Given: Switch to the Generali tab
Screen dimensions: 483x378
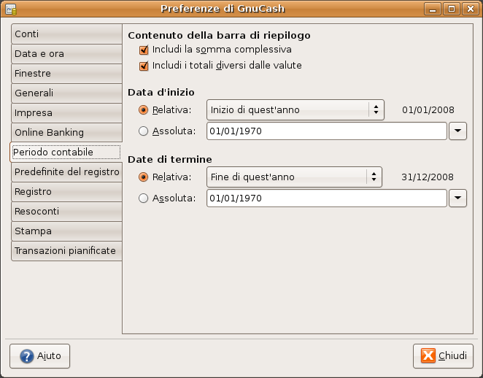Looking at the screenshot, I should [x=66, y=93].
